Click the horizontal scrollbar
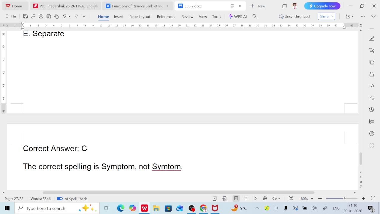The width and height of the screenshot is (380, 214). coord(178,193)
